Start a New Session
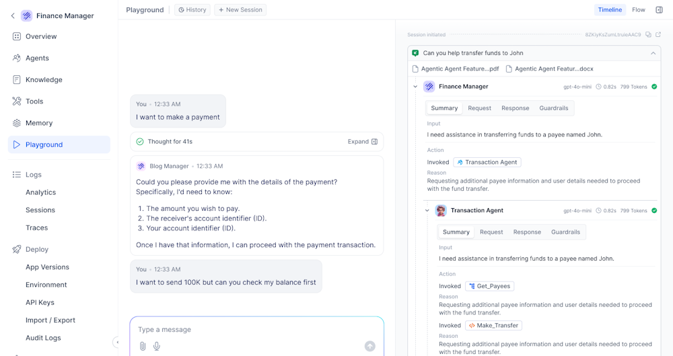This screenshot has height=356, width=673. pos(240,10)
